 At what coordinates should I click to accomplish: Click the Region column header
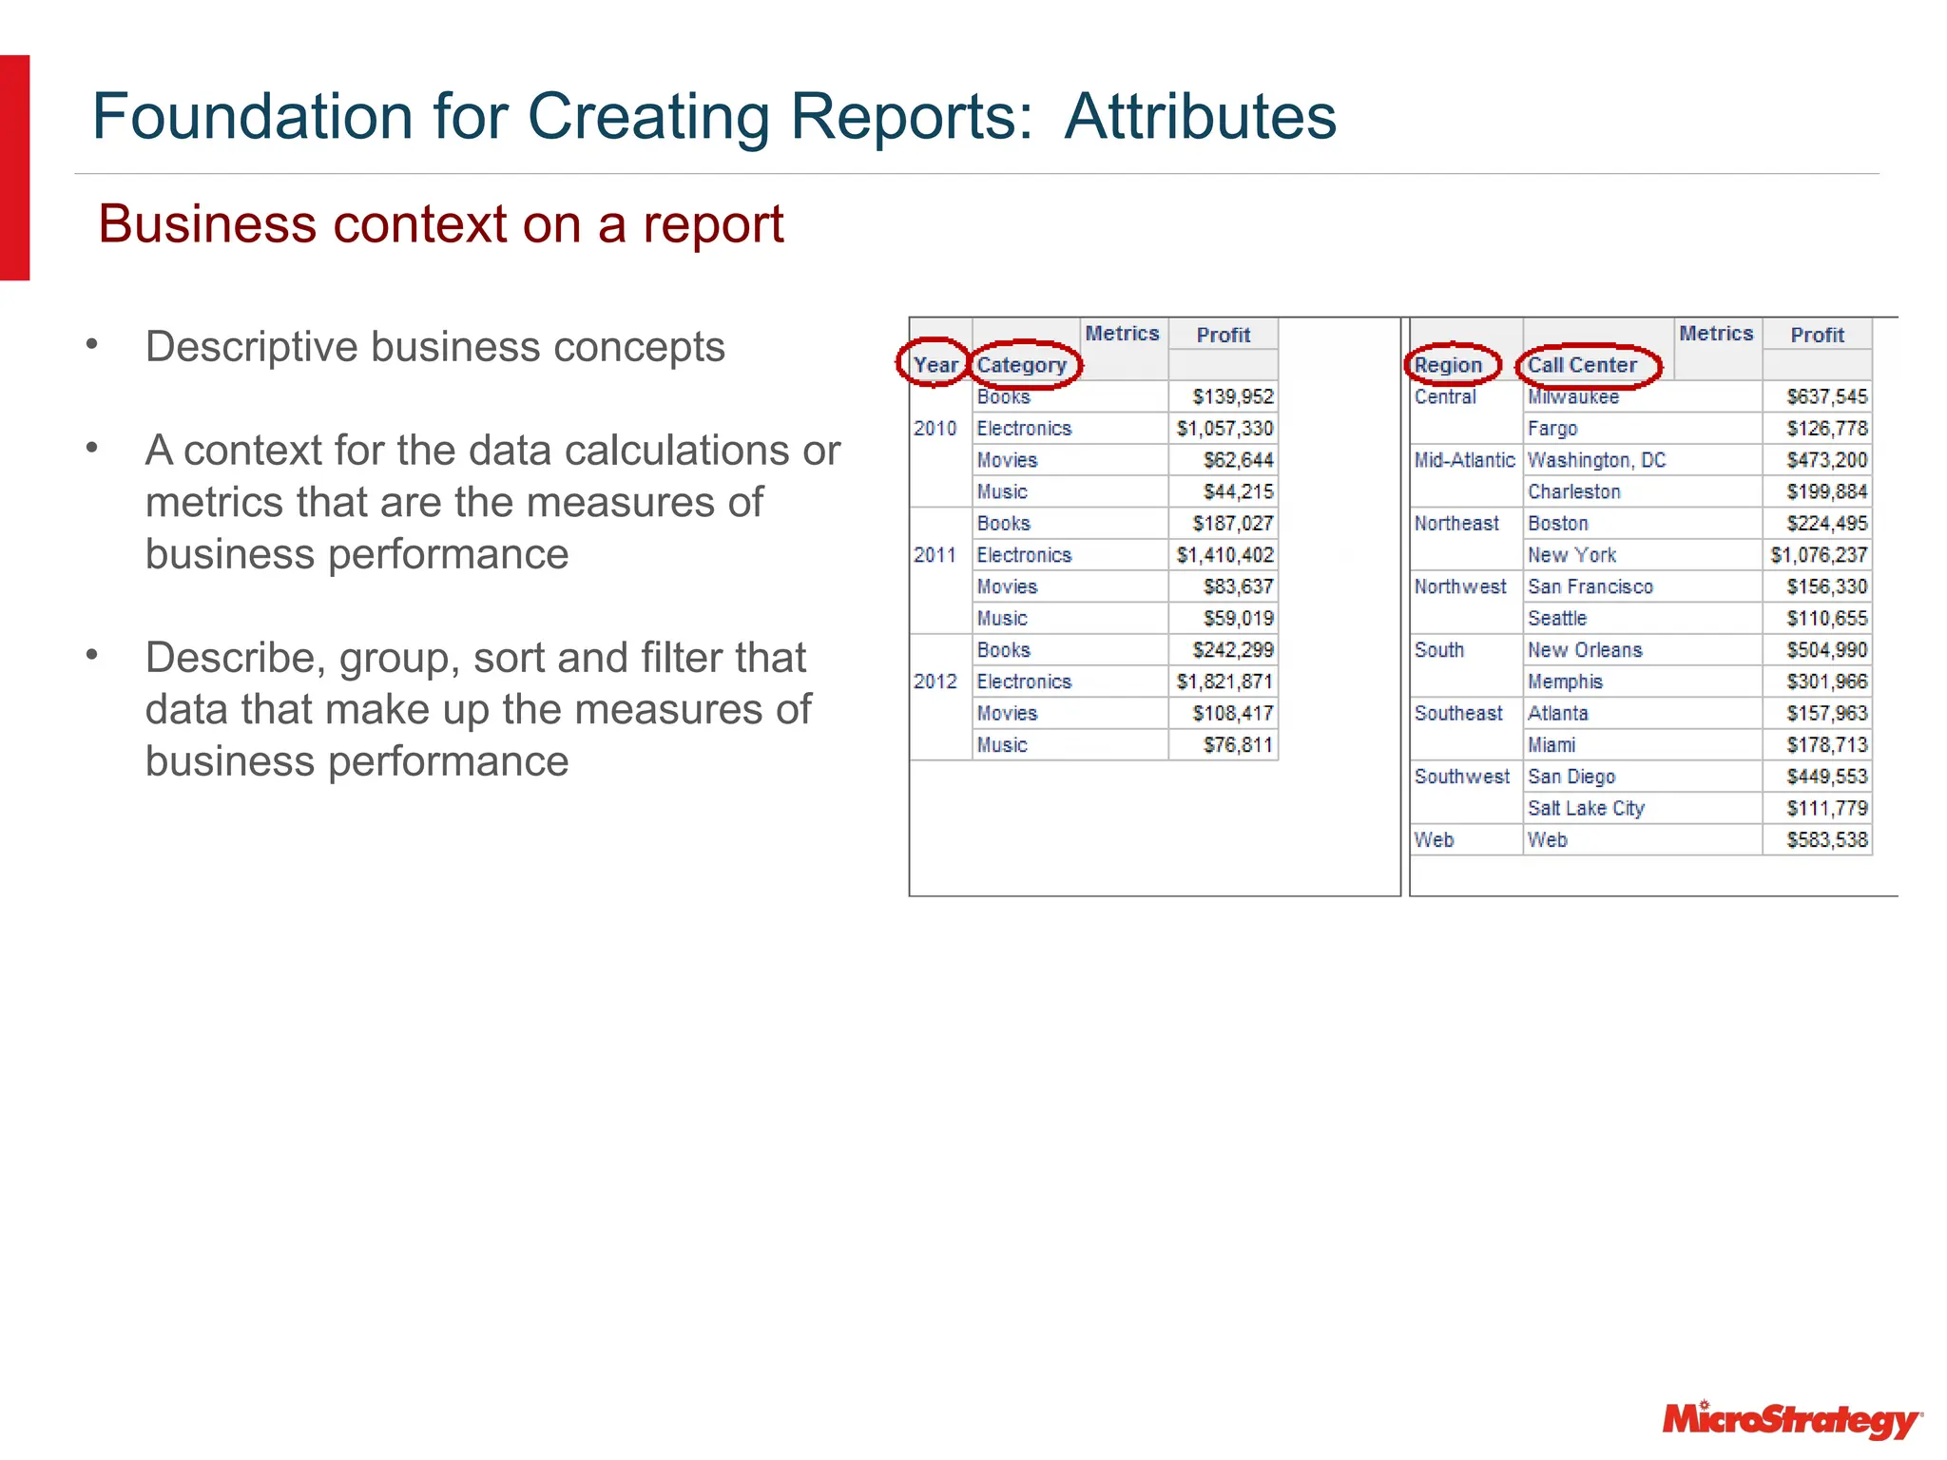coord(1448,365)
